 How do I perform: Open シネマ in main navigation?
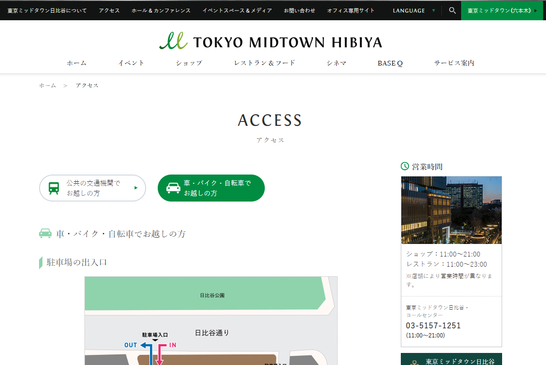[336, 63]
